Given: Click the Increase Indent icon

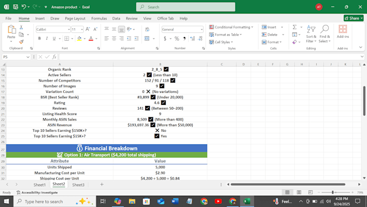Looking at the screenshot, I should pyautogui.click(x=137, y=38).
